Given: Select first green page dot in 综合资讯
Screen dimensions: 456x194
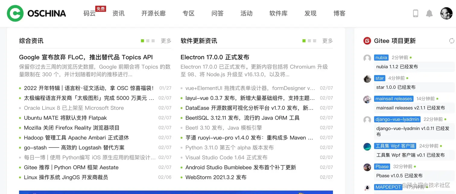Looking at the screenshot, I should [x=142, y=41].
